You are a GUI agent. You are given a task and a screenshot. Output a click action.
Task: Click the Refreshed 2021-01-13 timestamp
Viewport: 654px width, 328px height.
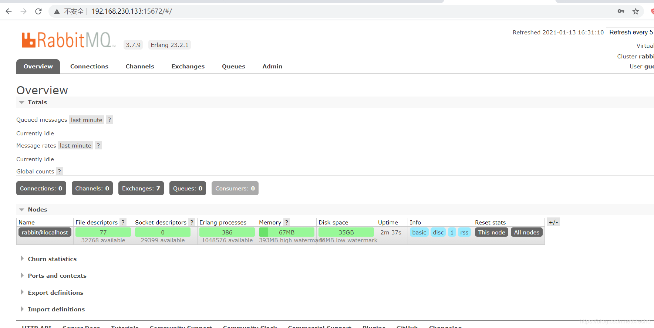coord(558,32)
